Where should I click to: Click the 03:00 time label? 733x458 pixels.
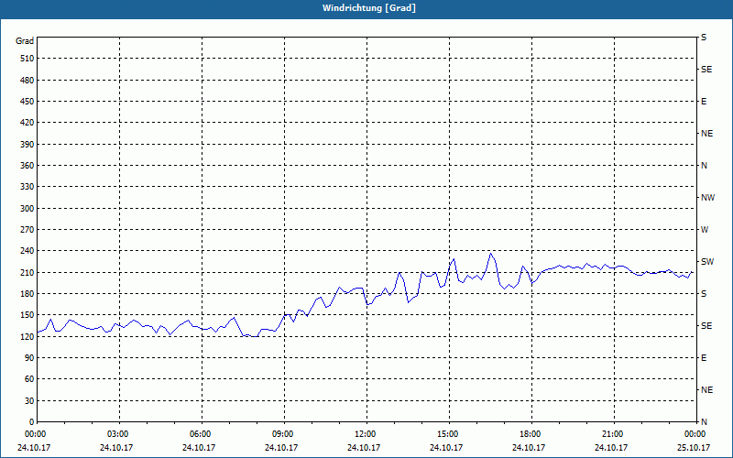click(x=117, y=434)
